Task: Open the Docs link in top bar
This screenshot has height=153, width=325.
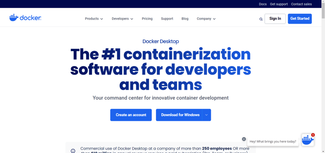Action: [263, 4]
